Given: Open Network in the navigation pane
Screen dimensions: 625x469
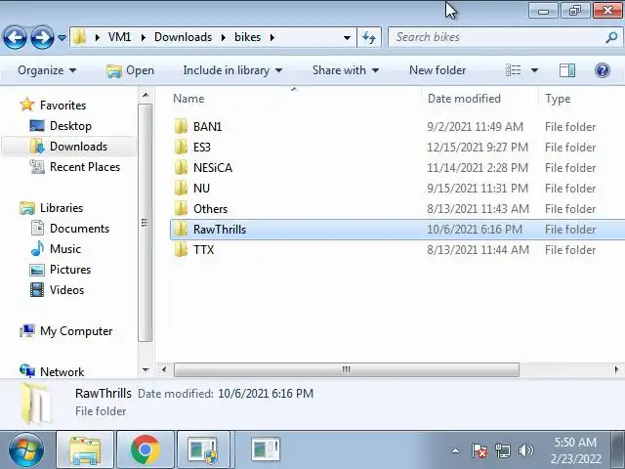Looking at the screenshot, I should (x=62, y=372).
